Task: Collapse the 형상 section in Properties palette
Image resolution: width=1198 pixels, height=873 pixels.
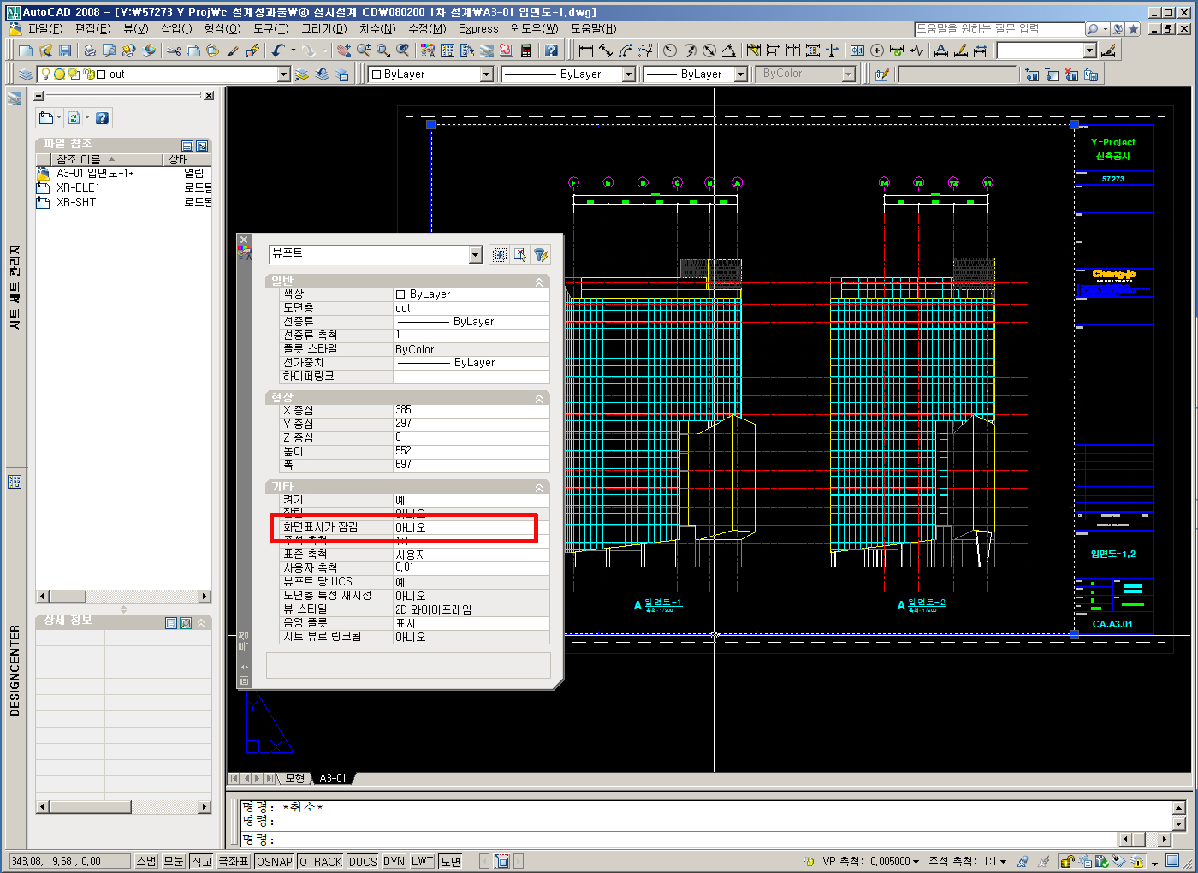Action: click(x=539, y=398)
